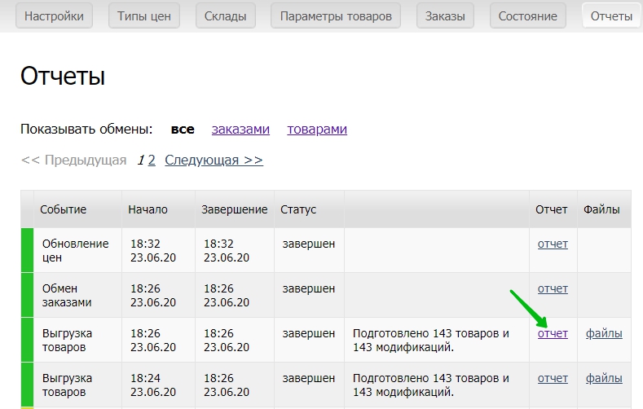
Task: Go to Параметры товаров tab
Action: pyautogui.click(x=336, y=16)
